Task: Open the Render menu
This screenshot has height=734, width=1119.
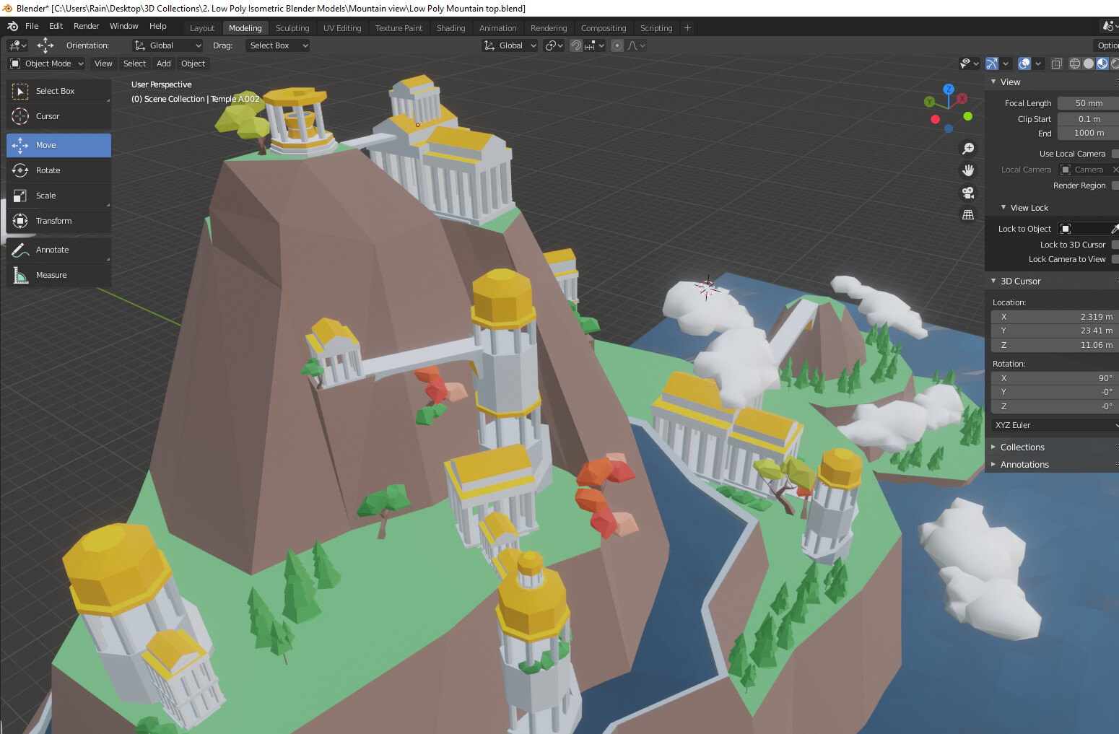Action: click(86, 26)
